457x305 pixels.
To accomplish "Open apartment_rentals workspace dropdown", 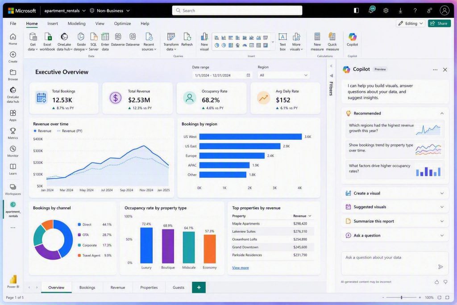I will click(65, 11).
